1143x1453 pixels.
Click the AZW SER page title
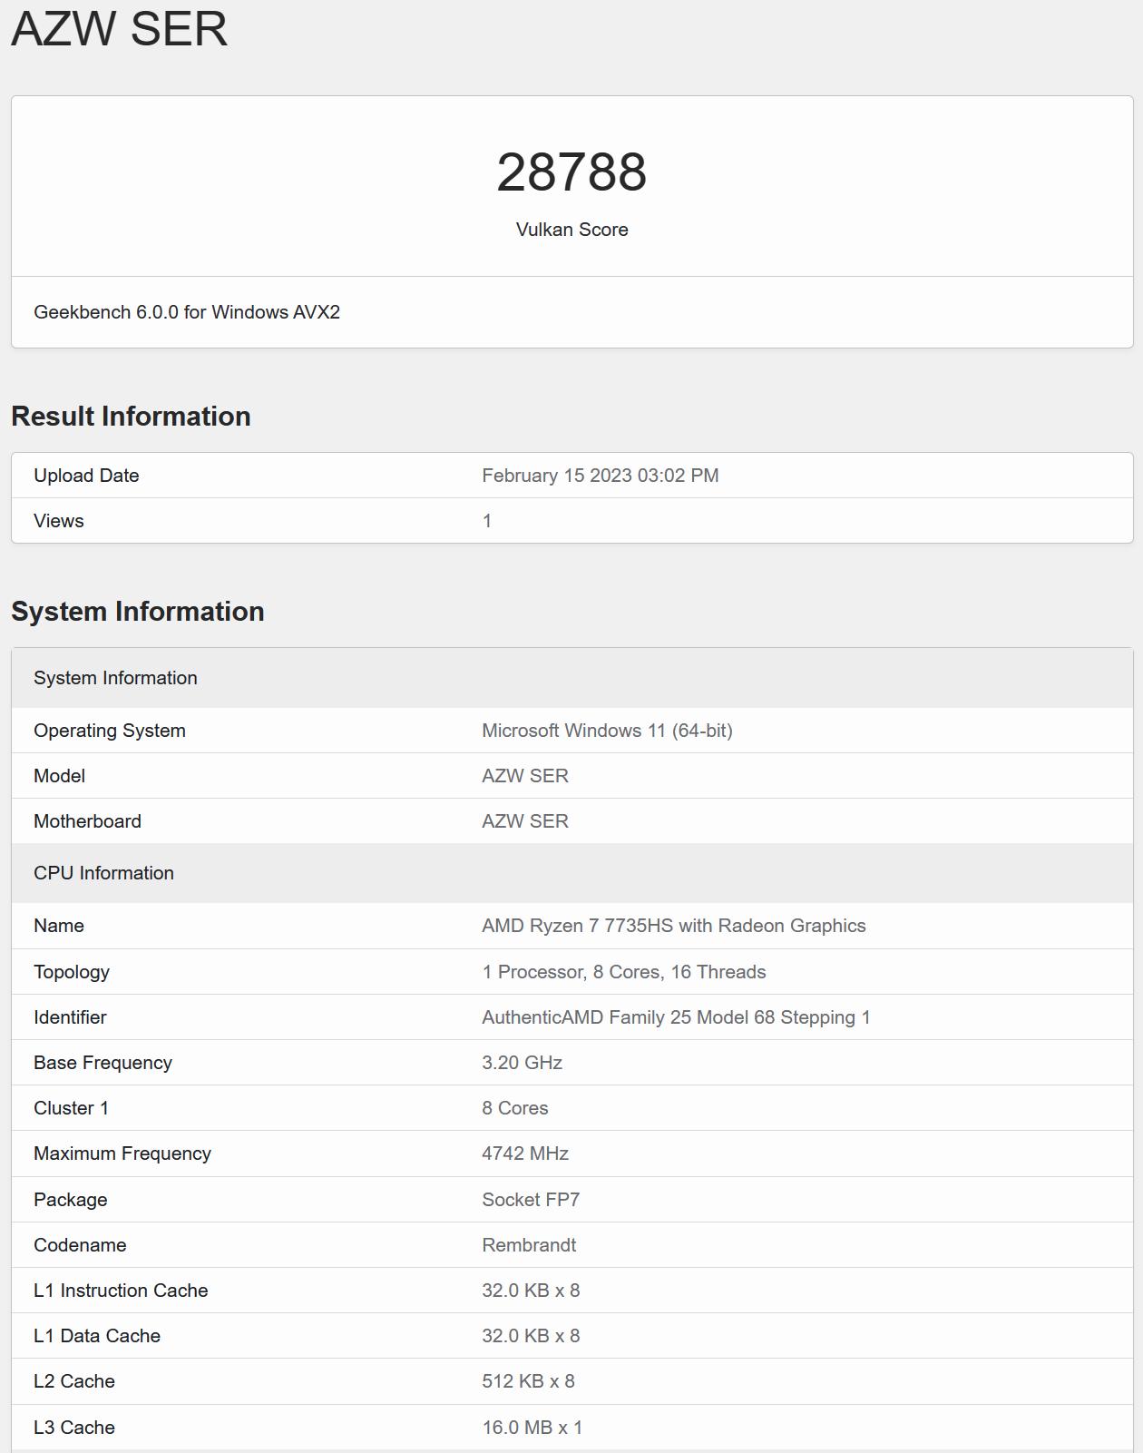[119, 28]
